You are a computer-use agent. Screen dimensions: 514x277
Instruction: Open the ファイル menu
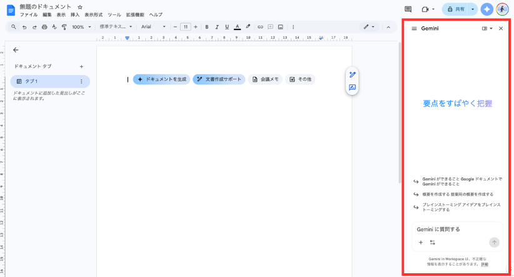29,15
